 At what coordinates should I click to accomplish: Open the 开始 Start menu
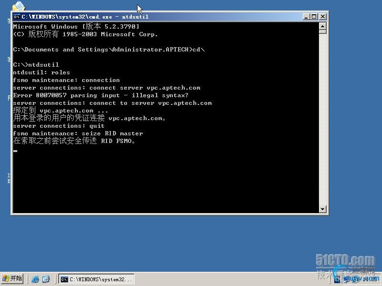pos(12,278)
